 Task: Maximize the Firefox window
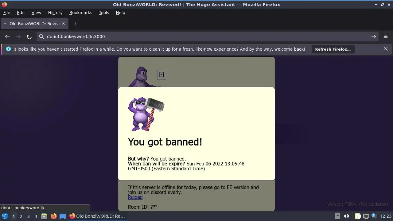pos(383,4)
